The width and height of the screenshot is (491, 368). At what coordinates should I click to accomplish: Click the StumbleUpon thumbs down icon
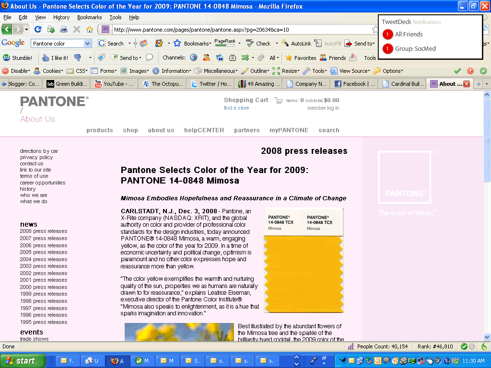tap(78, 57)
